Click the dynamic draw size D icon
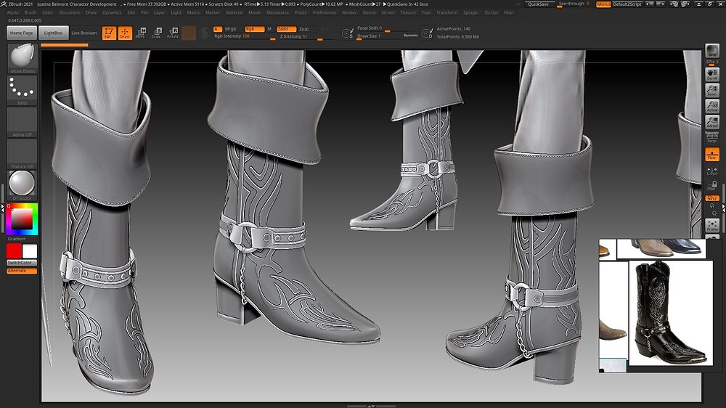The width and height of the screenshot is (726, 408). [x=428, y=33]
